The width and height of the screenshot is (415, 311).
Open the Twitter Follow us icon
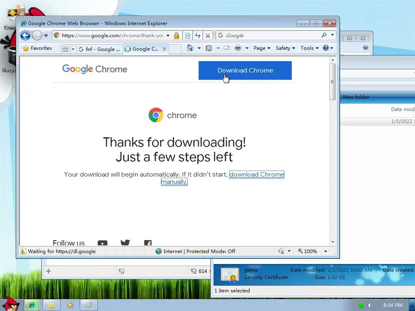click(125, 243)
